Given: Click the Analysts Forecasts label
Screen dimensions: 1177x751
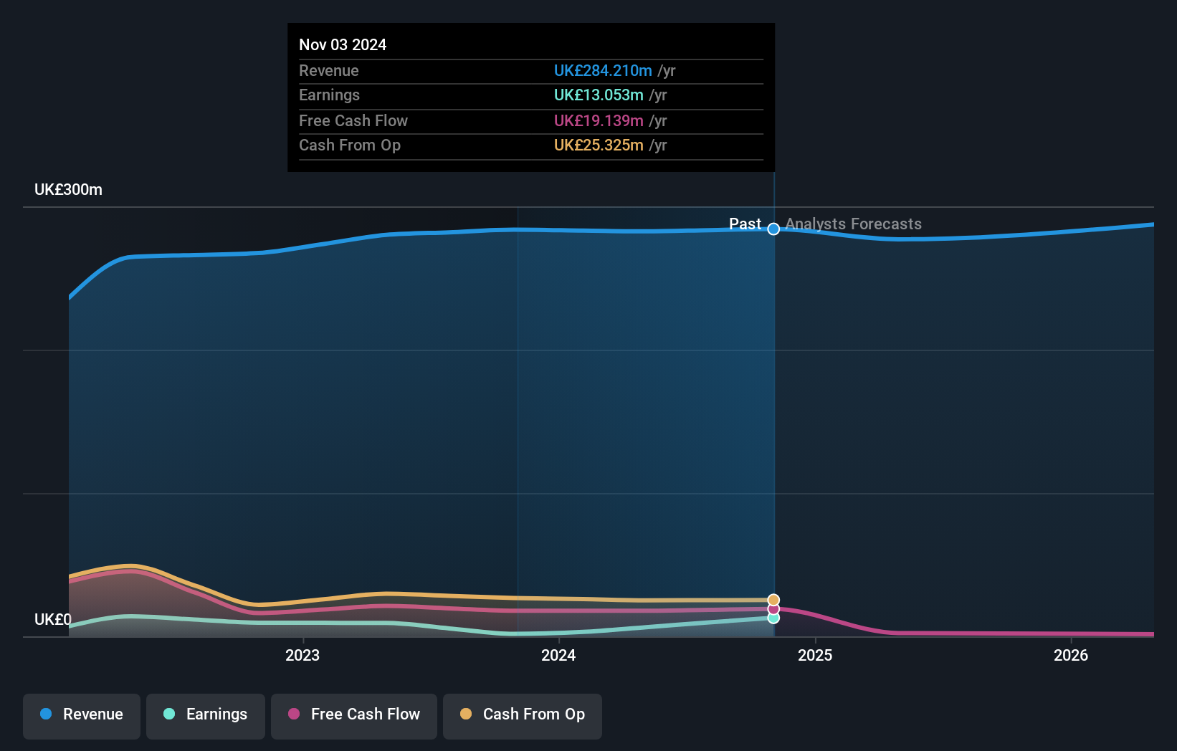Looking at the screenshot, I should (853, 224).
